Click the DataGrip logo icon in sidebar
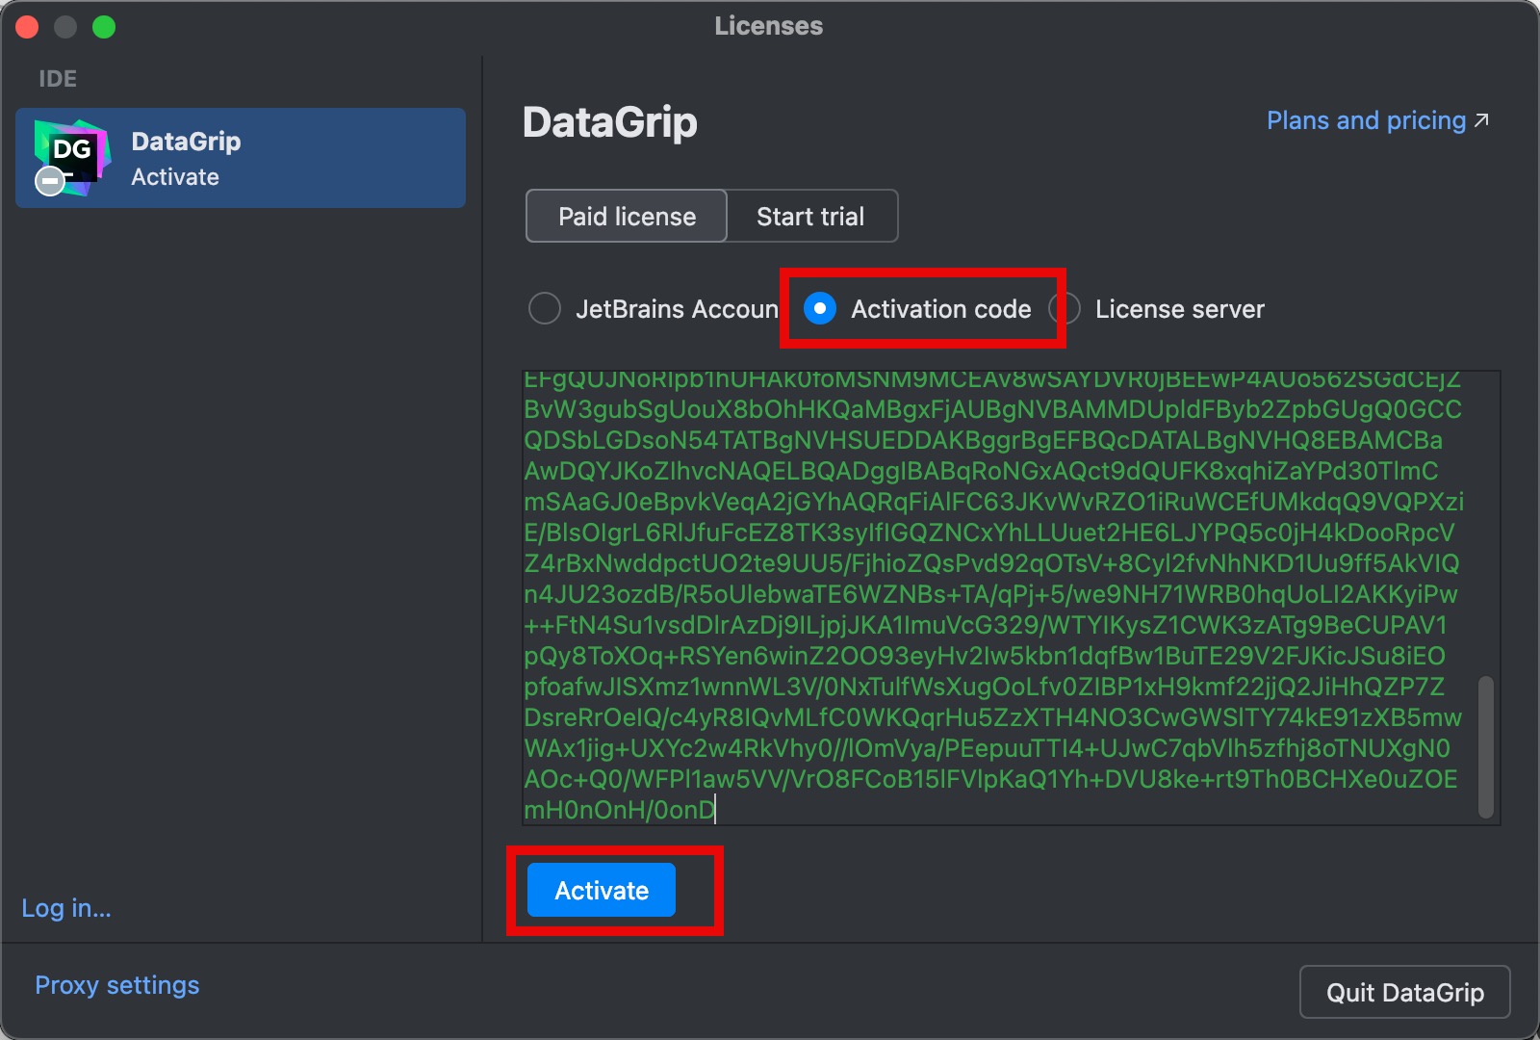 tap(73, 154)
